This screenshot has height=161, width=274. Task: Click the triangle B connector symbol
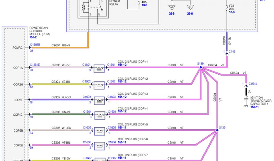pyautogui.click(x=190, y=7)
